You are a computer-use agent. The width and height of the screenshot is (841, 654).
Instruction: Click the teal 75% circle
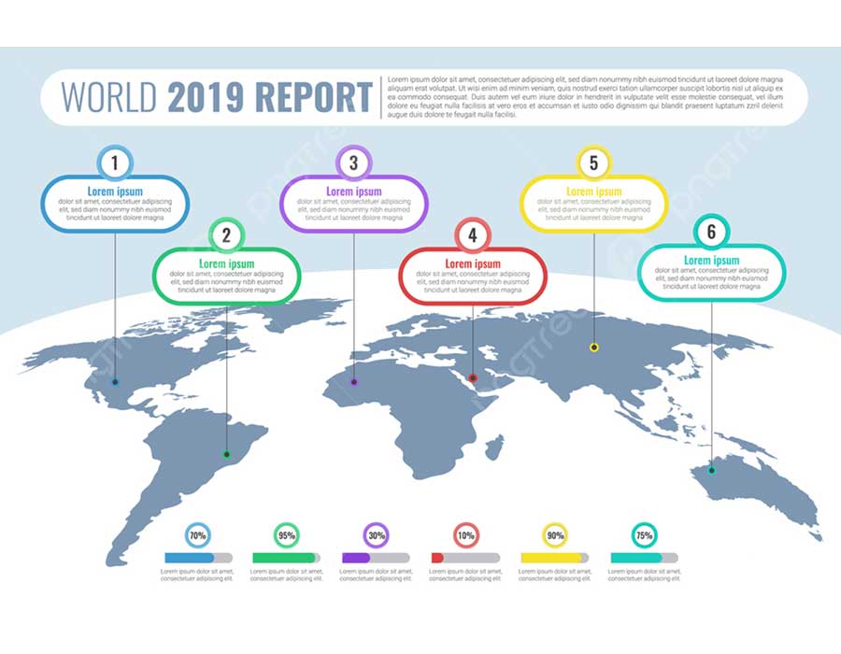(644, 535)
